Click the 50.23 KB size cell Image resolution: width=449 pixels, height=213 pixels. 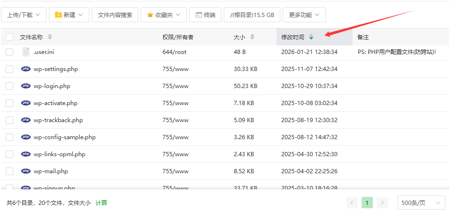tap(245, 86)
